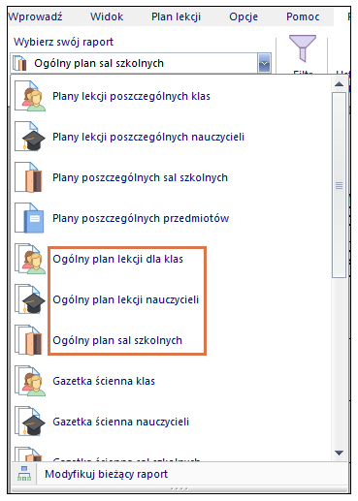Click Modyfikuj bieżący raport button
The width and height of the screenshot is (358, 501).
coord(106,474)
